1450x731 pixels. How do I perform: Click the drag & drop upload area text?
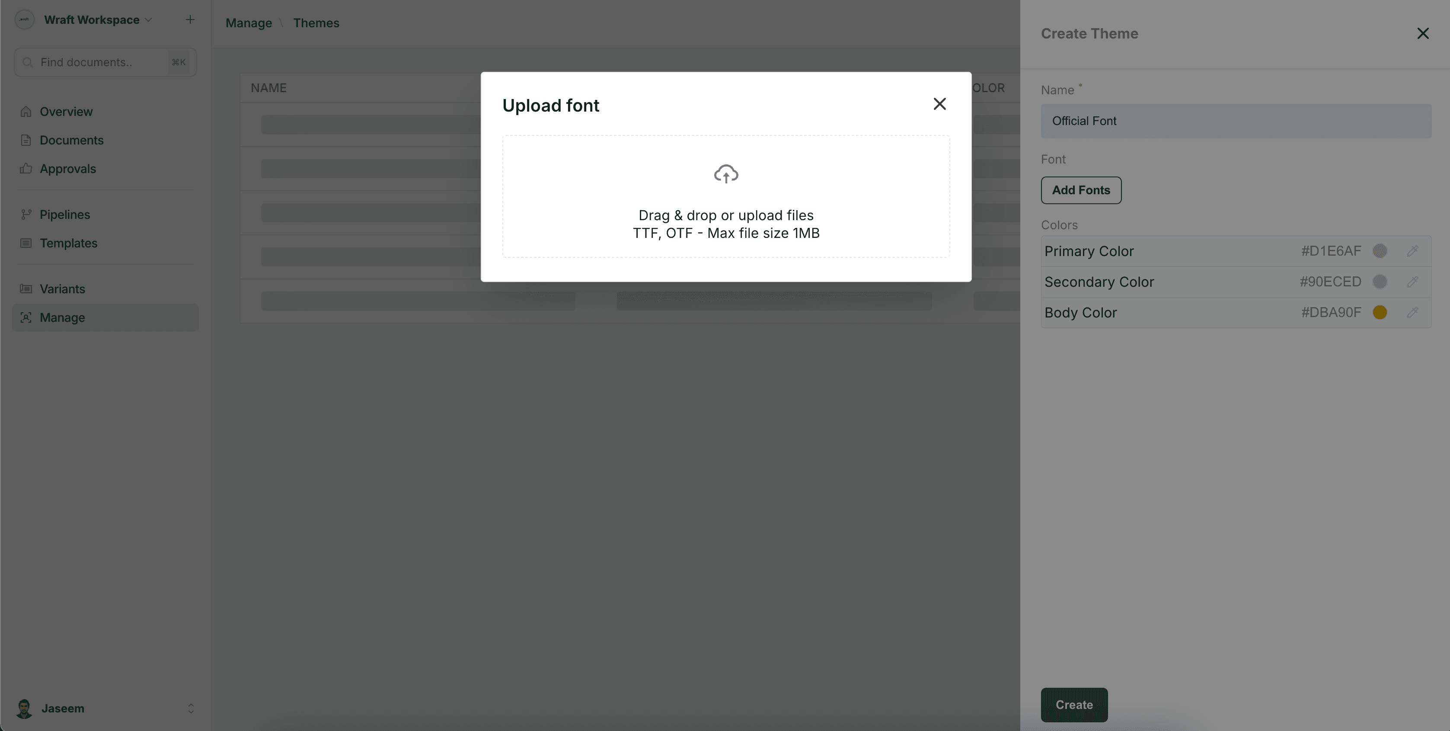(726, 224)
